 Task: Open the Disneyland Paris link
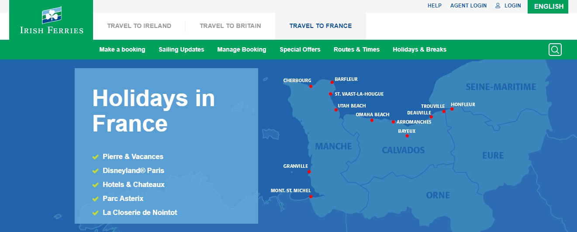(x=133, y=170)
